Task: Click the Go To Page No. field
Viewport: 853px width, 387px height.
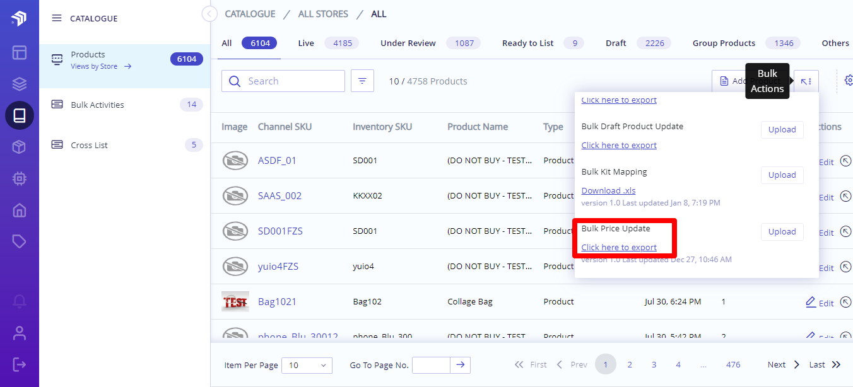Action: coord(431,365)
